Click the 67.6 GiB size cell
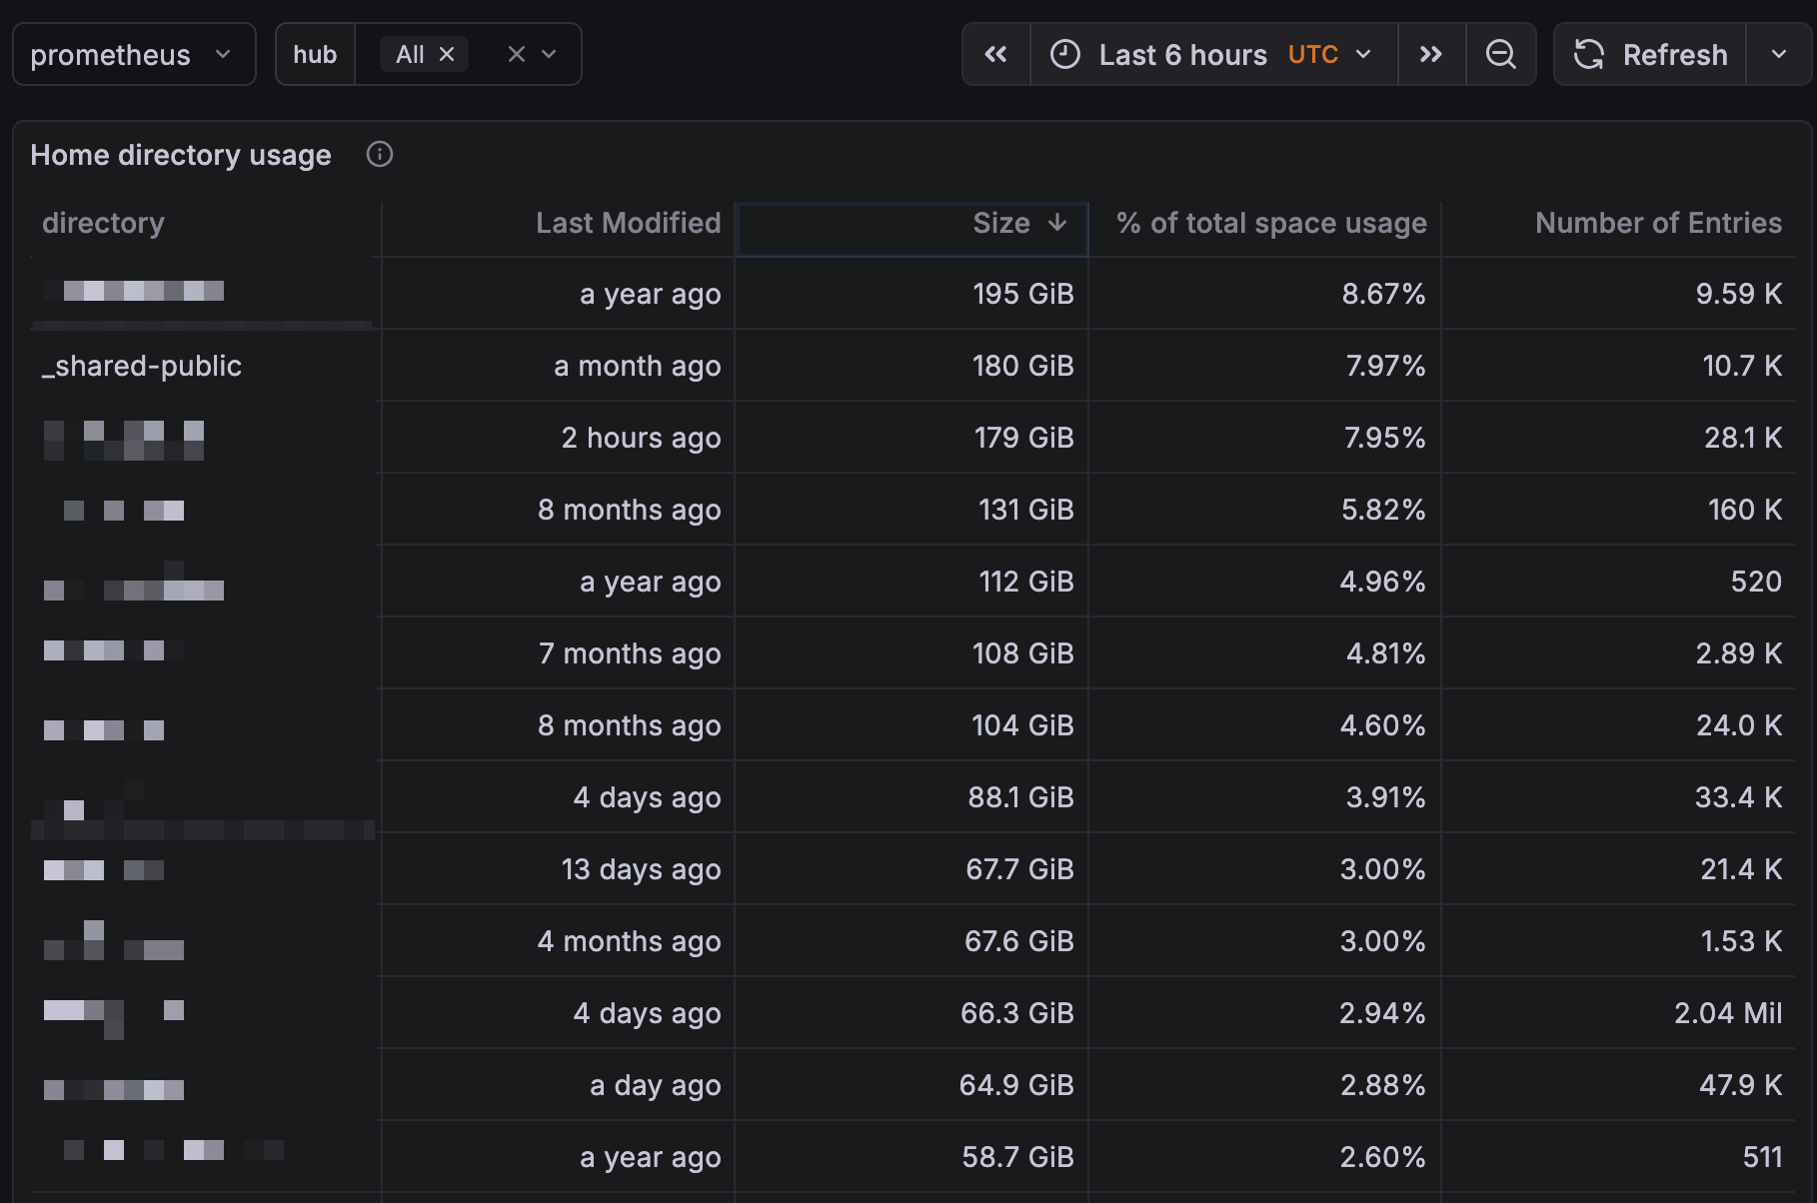The image size is (1817, 1203). (911, 941)
